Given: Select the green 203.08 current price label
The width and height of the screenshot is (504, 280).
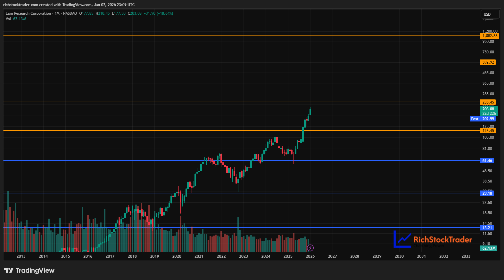Looking at the screenshot, I should (489, 109).
